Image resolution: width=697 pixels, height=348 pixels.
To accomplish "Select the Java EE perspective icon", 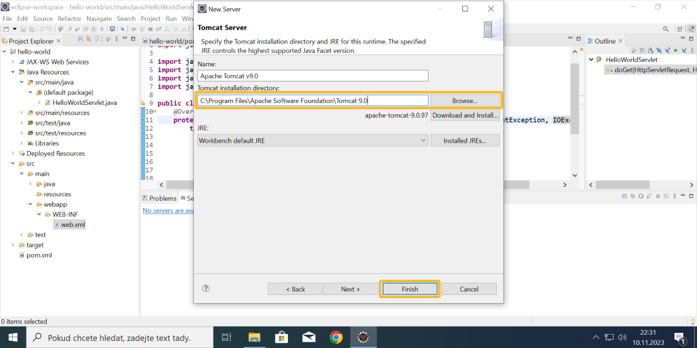I will pos(691,29).
